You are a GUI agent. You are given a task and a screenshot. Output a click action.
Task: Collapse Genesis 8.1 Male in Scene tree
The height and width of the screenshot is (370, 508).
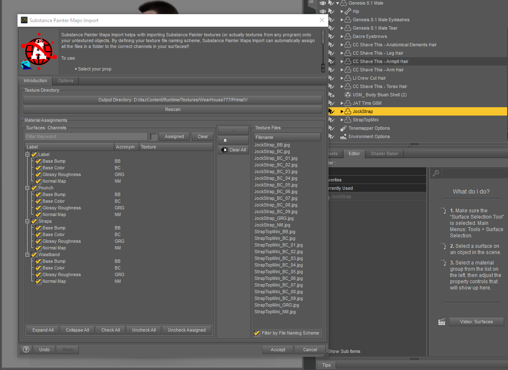(x=337, y=3)
